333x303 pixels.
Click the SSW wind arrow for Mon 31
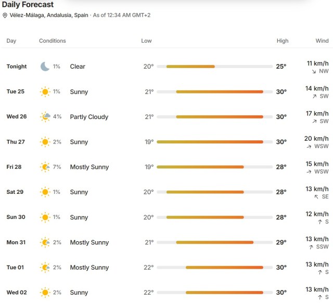pos(311,247)
